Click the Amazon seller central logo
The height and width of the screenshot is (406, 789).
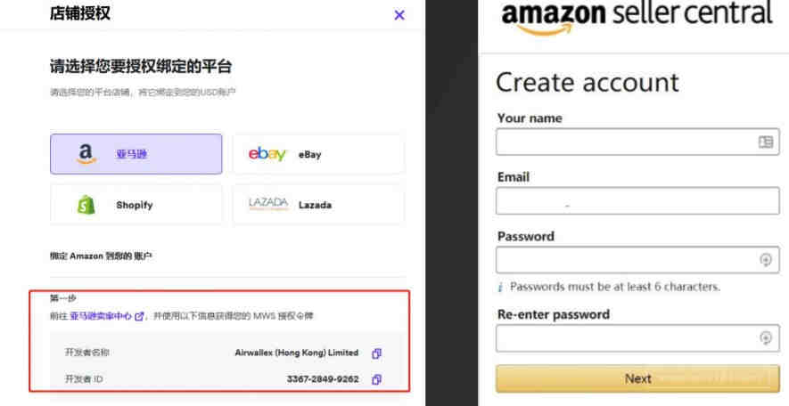tap(637, 18)
